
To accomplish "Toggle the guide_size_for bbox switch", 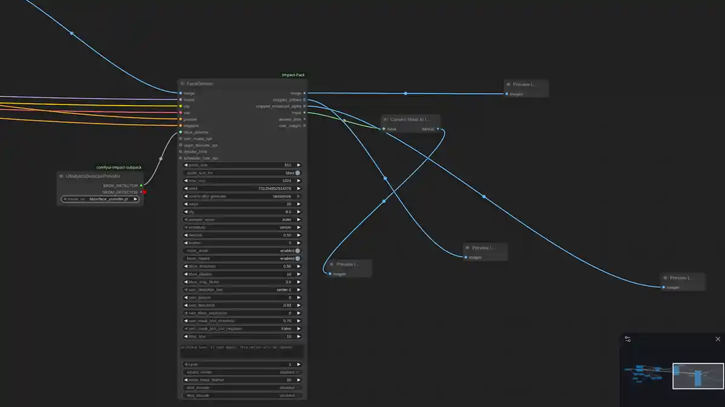I will (x=297, y=173).
